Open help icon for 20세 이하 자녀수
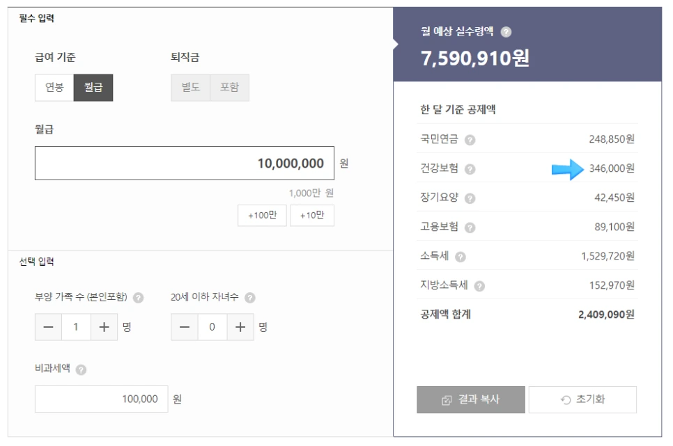The height and width of the screenshot is (446, 673). 250,298
